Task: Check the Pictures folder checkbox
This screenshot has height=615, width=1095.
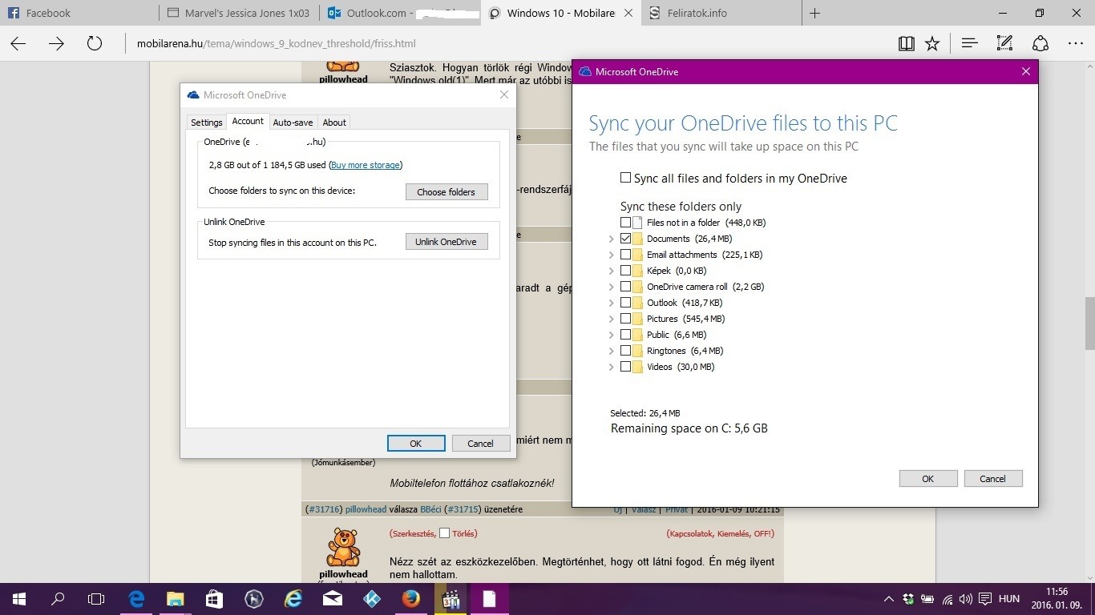Action: (625, 319)
